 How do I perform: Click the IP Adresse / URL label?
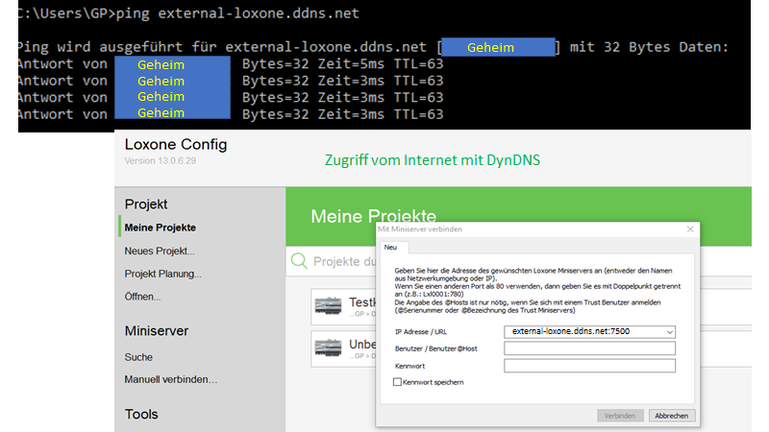coord(421,332)
